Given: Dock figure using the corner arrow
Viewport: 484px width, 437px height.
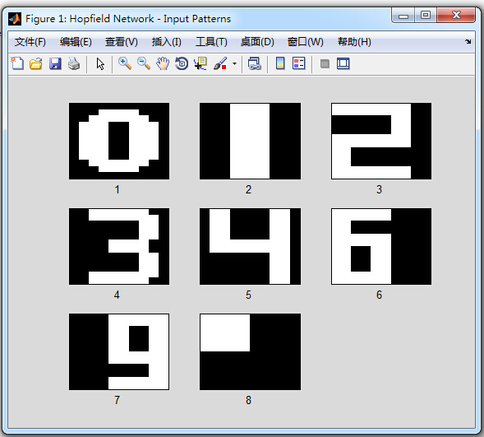Looking at the screenshot, I should [x=468, y=41].
